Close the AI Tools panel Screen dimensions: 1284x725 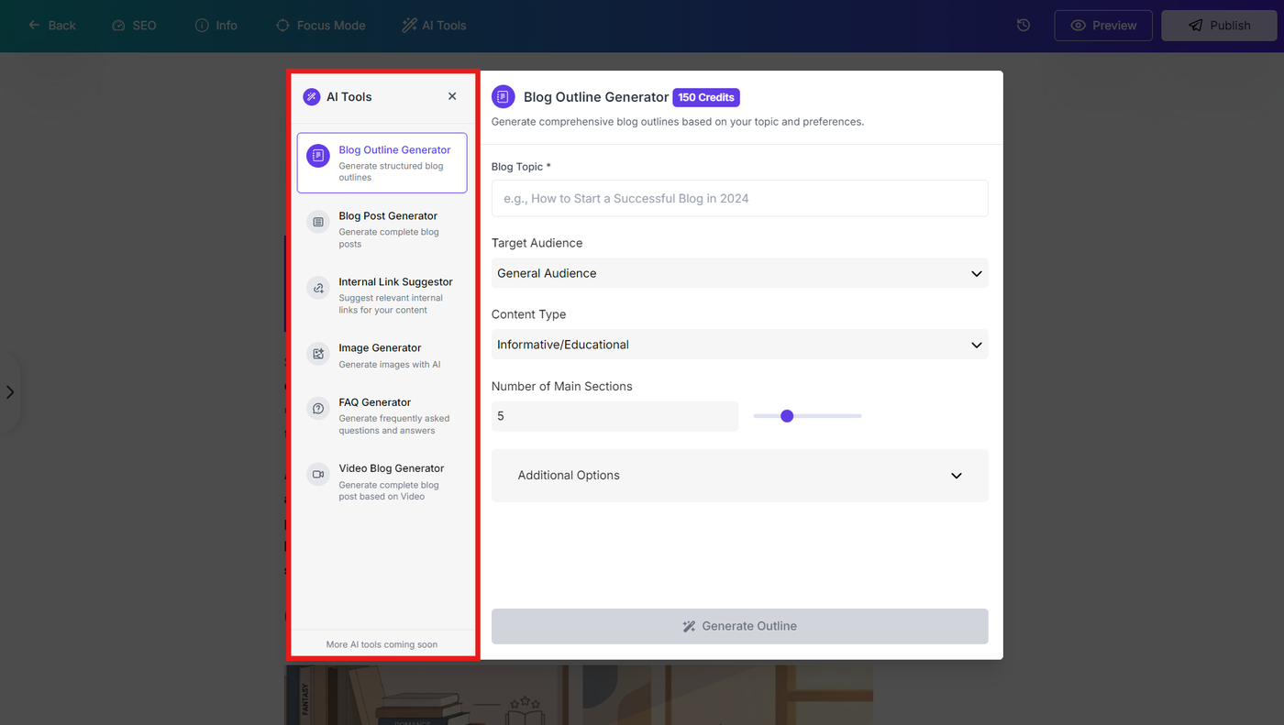452,96
